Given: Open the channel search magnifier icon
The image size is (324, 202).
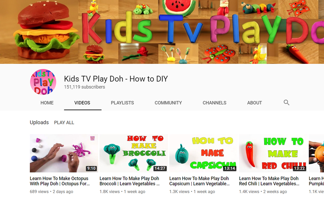Looking at the screenshot, I should pyautogui.click(x=286, y=103).
